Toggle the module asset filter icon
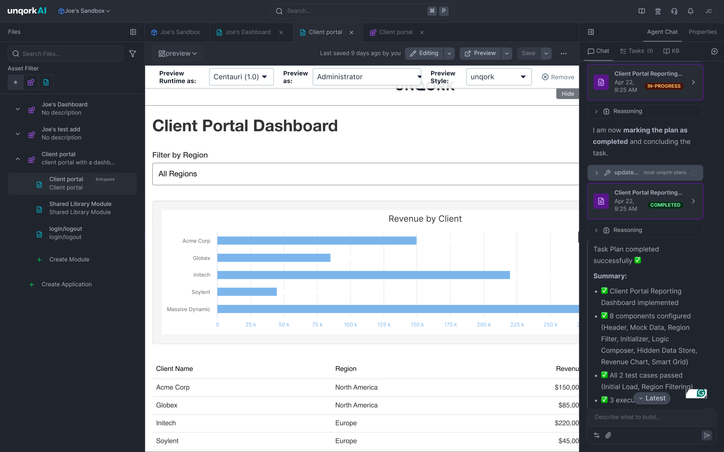The height and width of the screenshot is (452, 724). 46,82
